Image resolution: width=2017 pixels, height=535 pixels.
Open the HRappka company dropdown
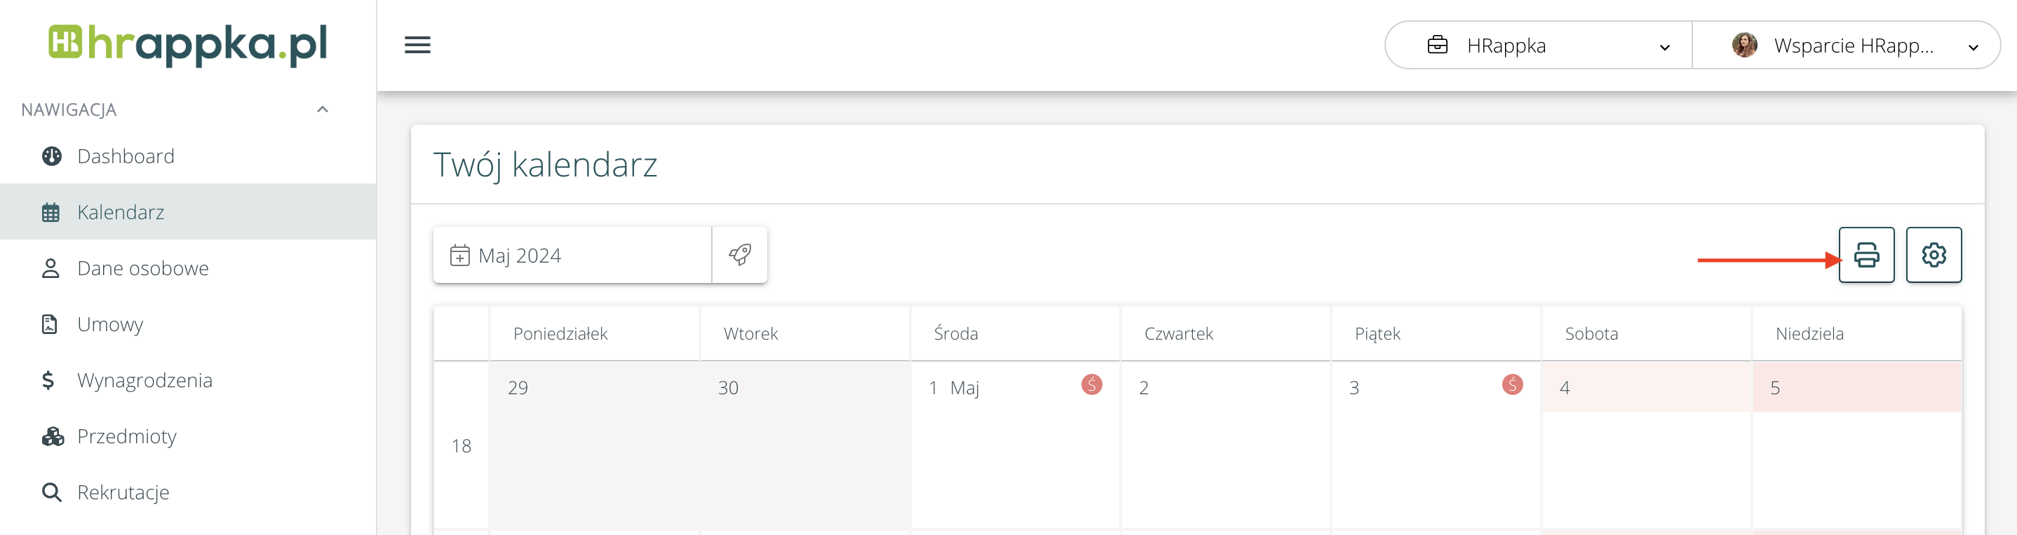point(1538,46)
